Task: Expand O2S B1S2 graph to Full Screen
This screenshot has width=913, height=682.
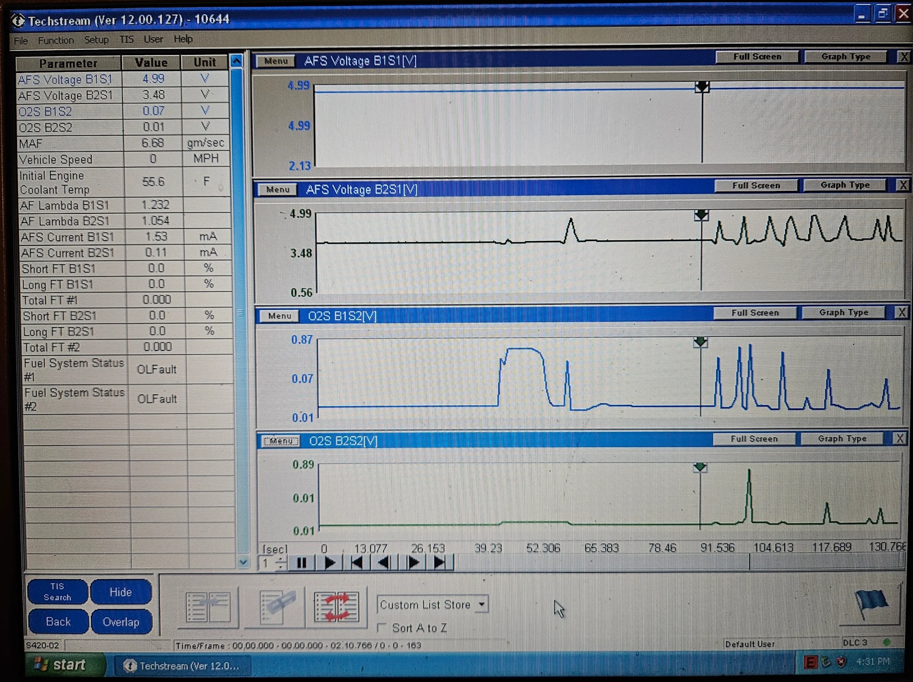Action: click(754, 313)
